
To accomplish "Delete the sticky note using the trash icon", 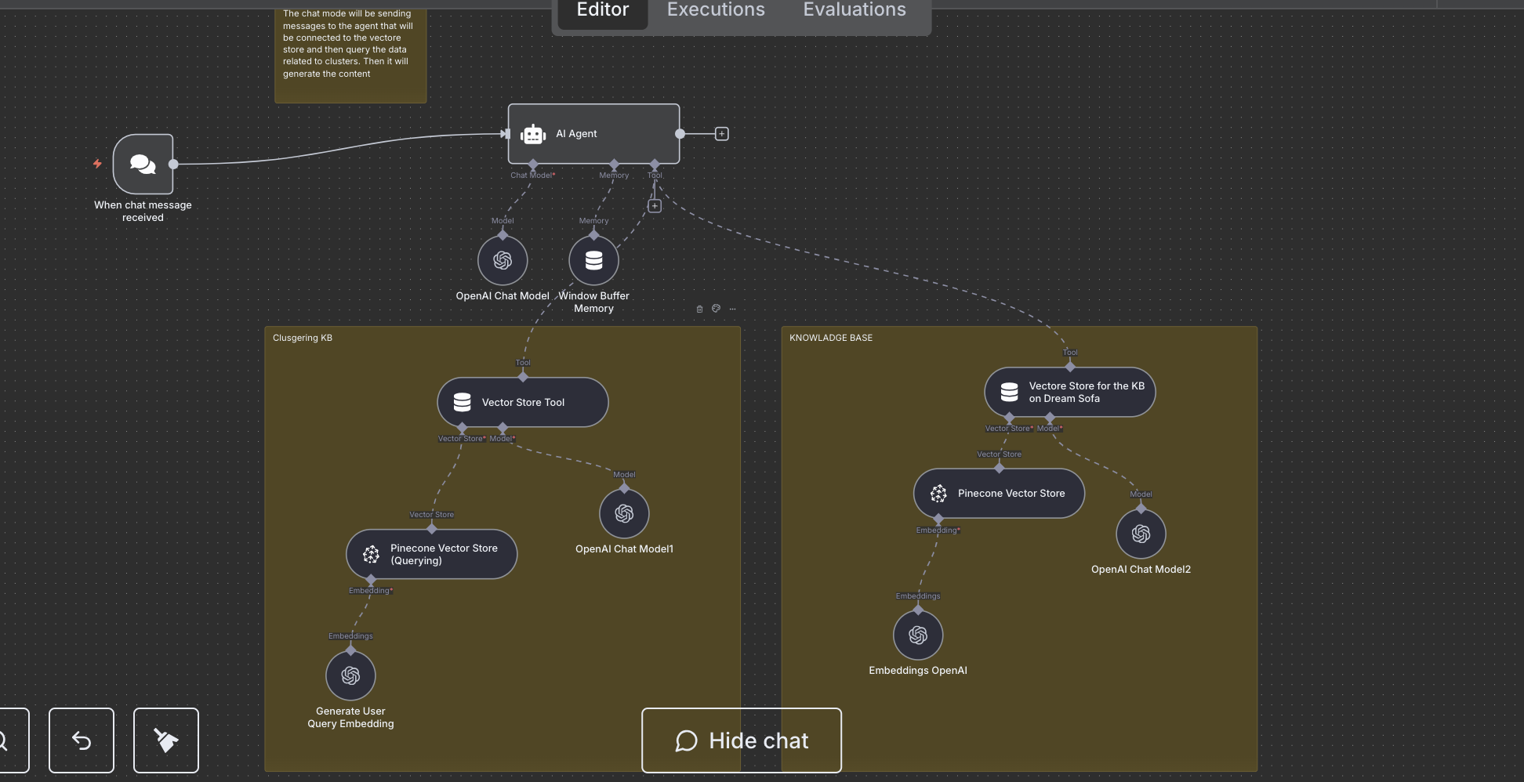I will (700, 309).
